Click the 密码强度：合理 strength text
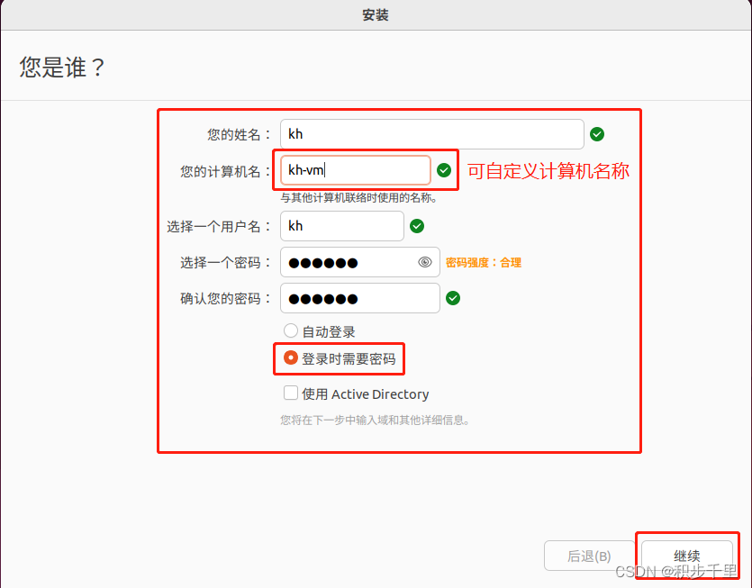Viewport: 752px width, 588px height. click(x=484, y=263)
